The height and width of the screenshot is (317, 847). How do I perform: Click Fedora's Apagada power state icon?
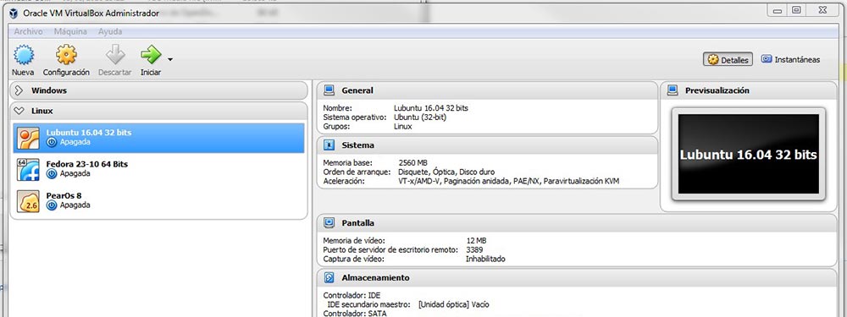(52, 173)
